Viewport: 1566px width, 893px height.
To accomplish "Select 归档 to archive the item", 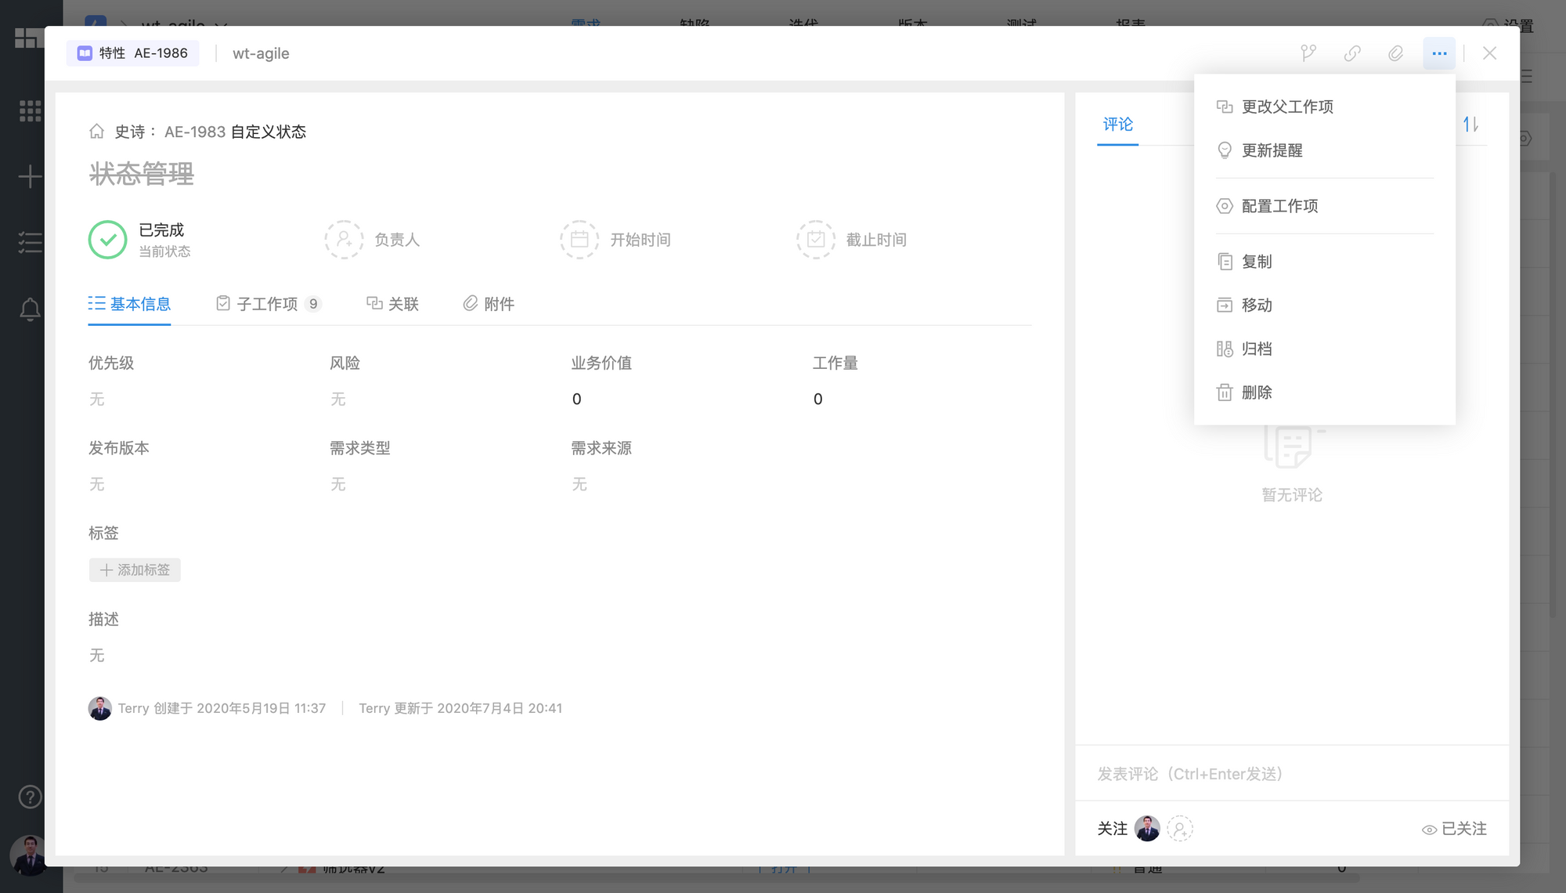I will coord(1325,349).
